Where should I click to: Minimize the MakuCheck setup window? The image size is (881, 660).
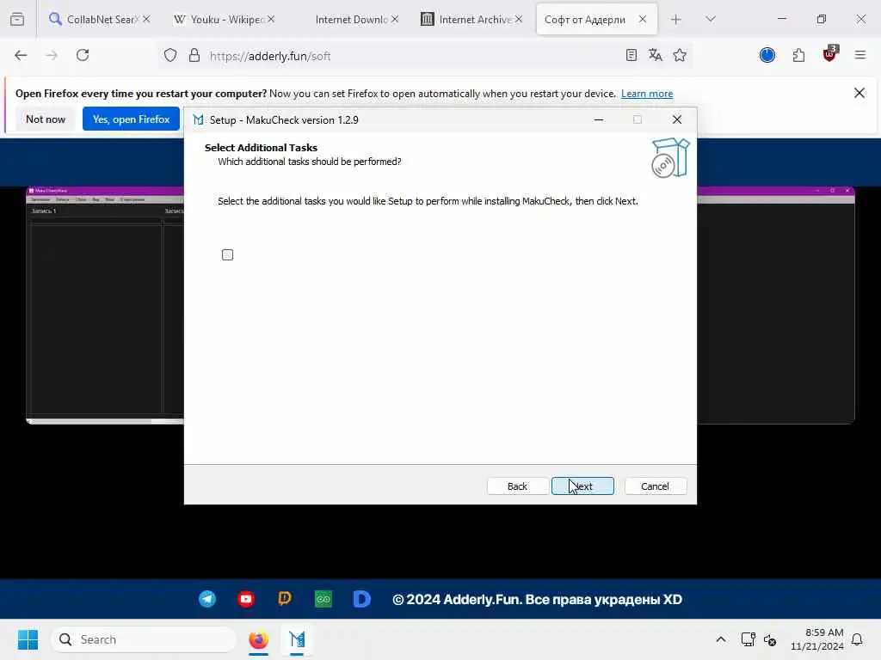(x=599, y=119)
